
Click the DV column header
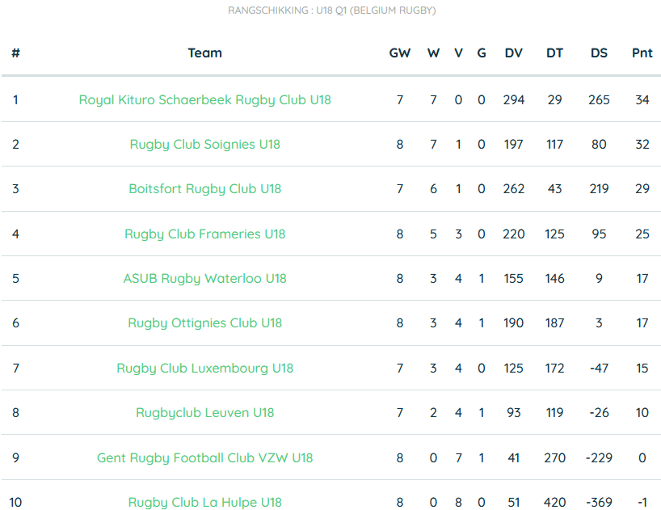[x=513, y=53]
